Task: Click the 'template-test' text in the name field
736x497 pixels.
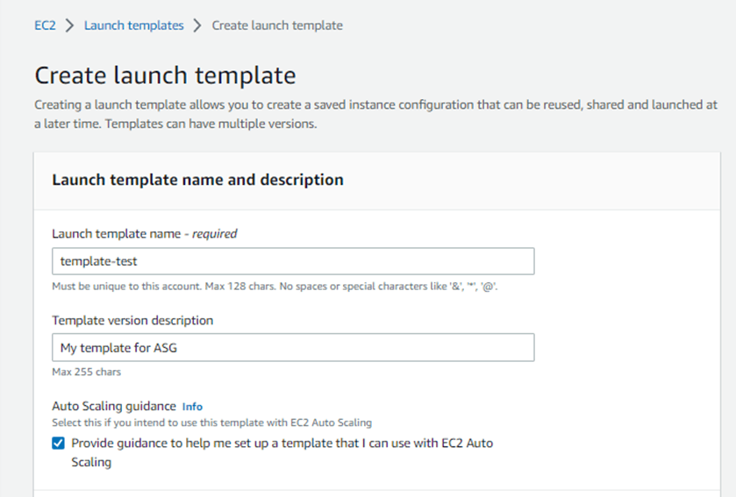Action: [98, 261]
